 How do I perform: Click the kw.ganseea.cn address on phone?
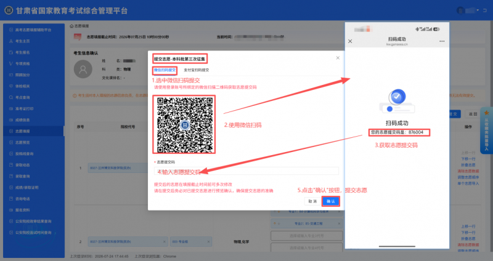click(x=397, y=44)
